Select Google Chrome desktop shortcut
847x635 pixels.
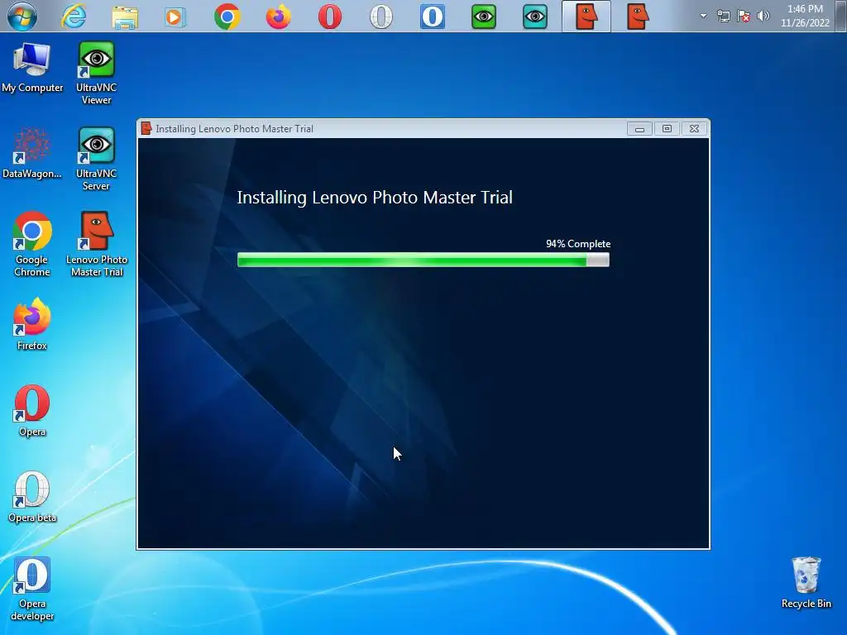[x=32, y=244]
